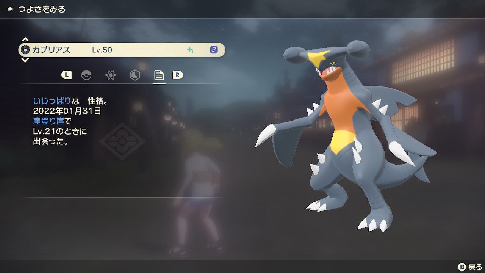485x273 pixels.
Task: Click the male gender icon
Action: pyautogui.click(x=214, y=50)
